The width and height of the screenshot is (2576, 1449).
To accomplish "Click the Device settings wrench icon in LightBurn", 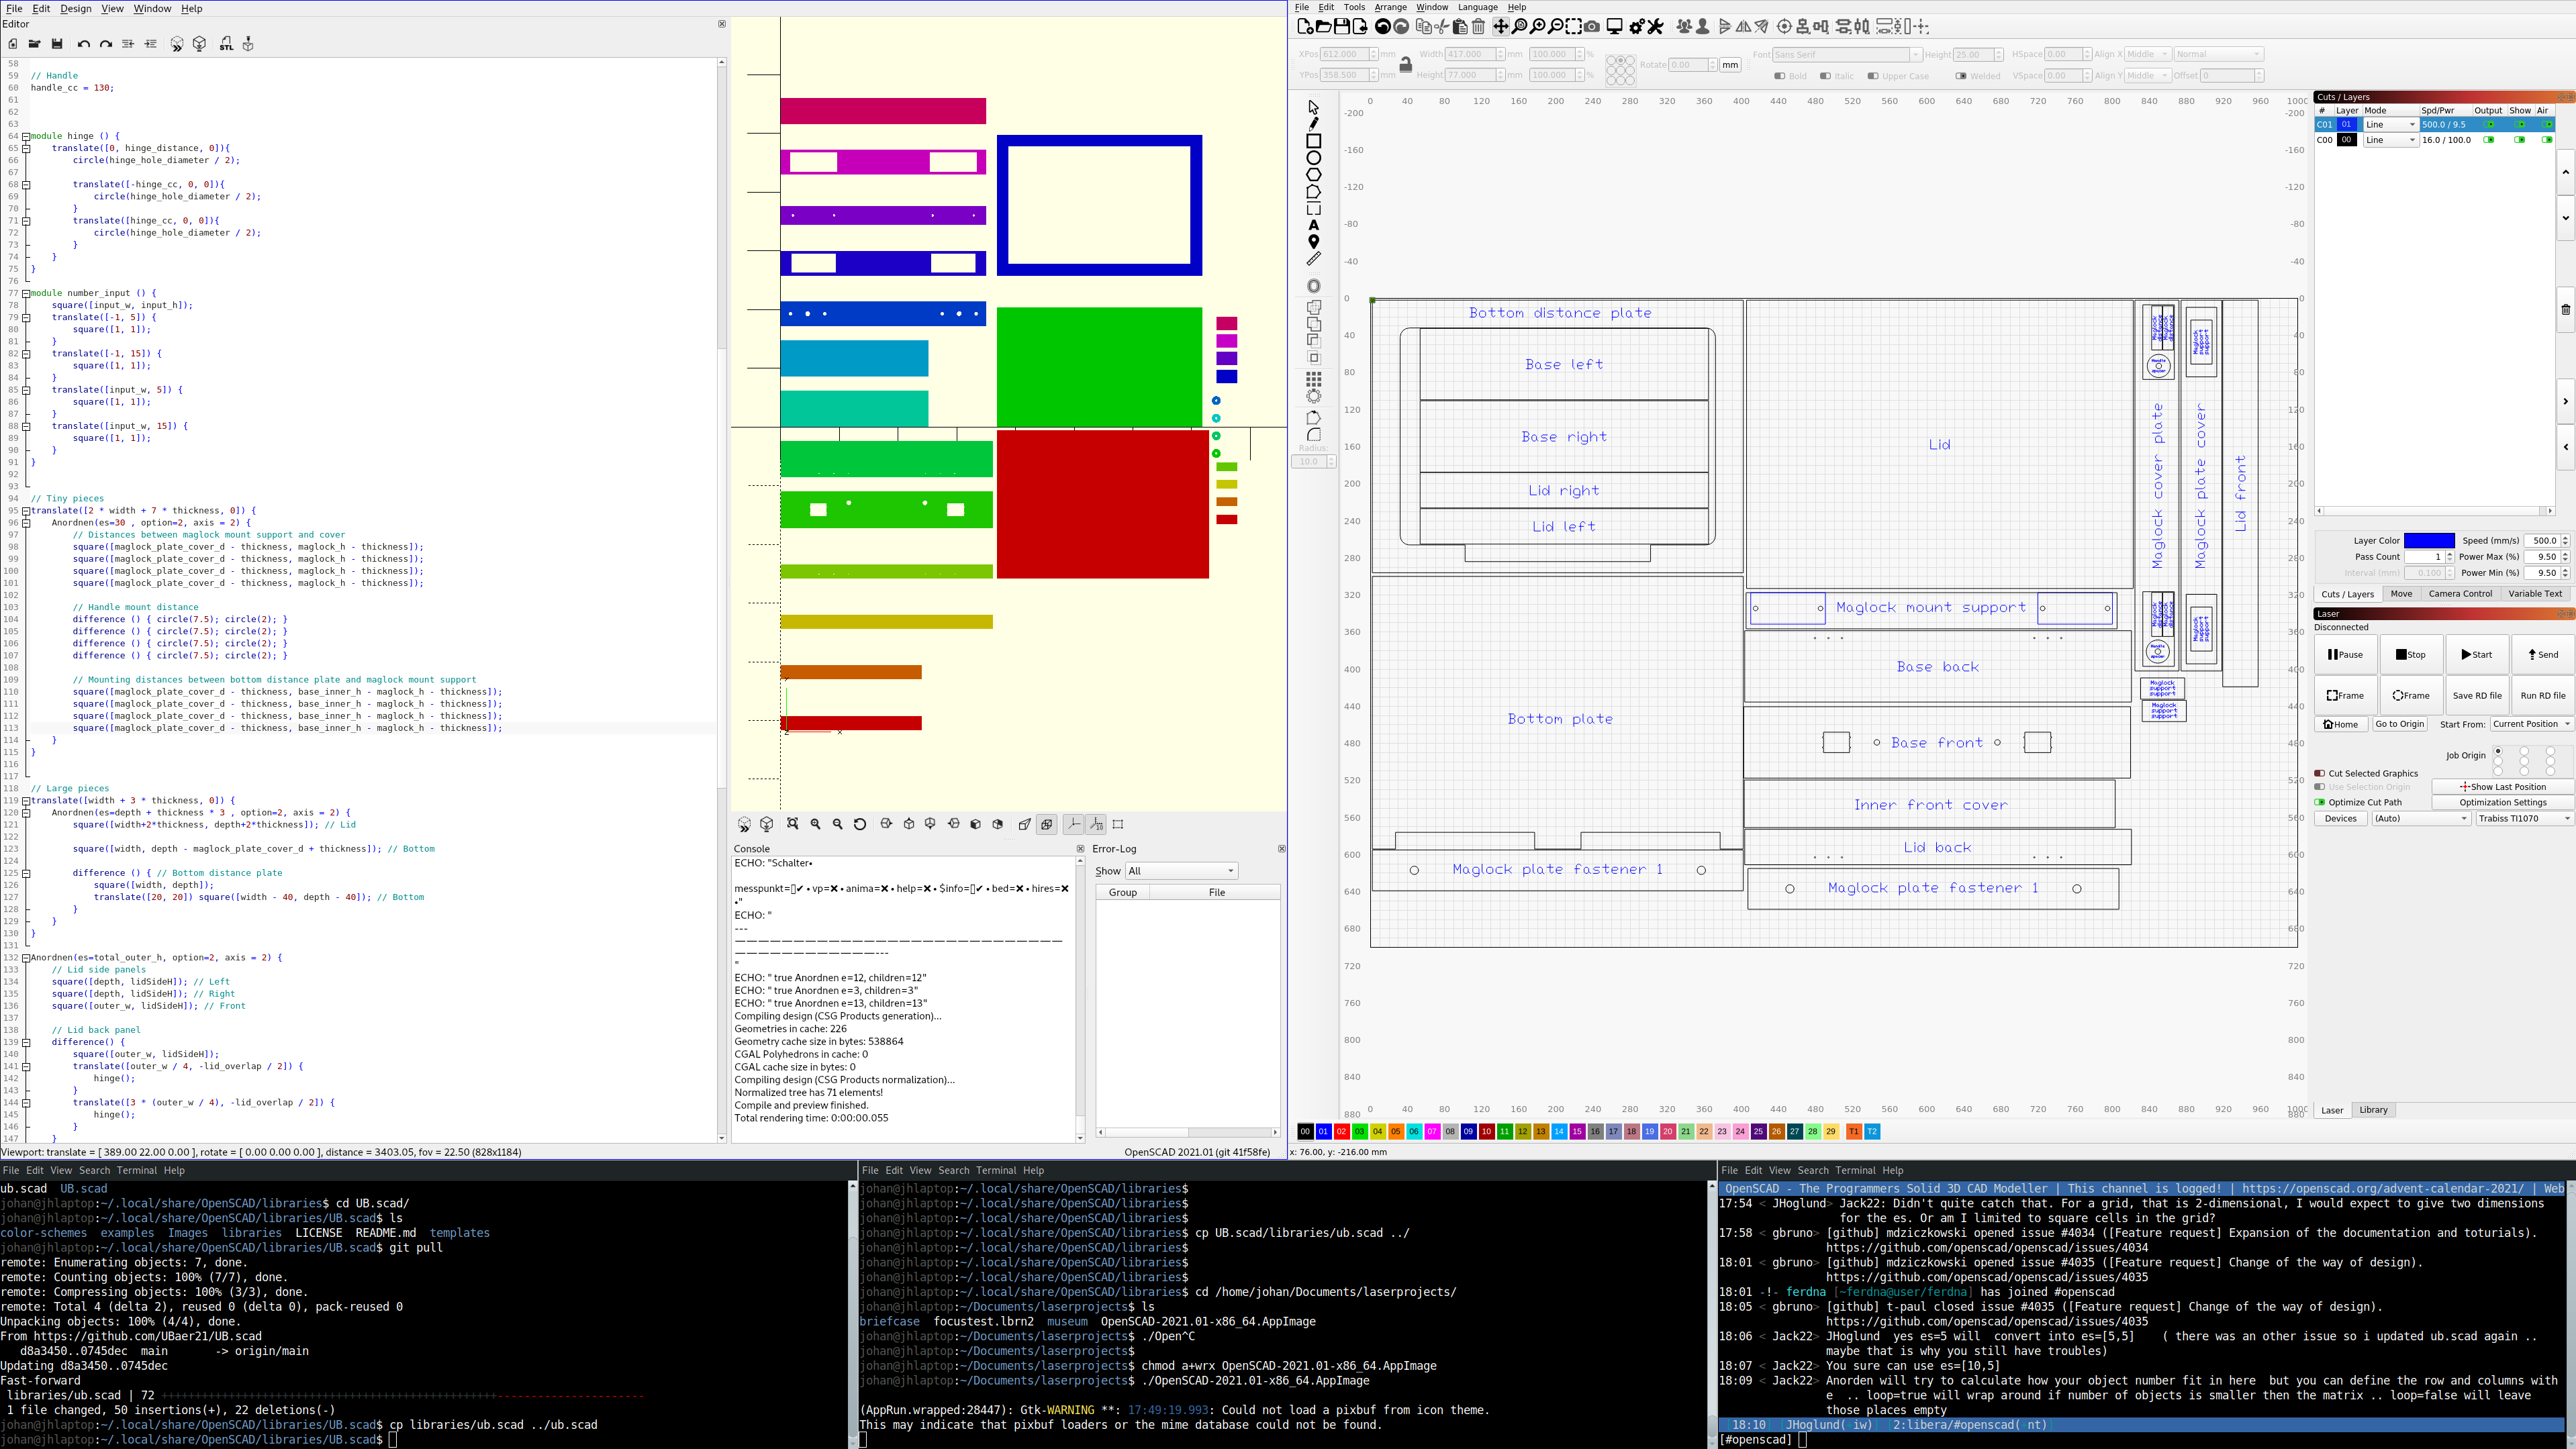I will [1656, 27].
